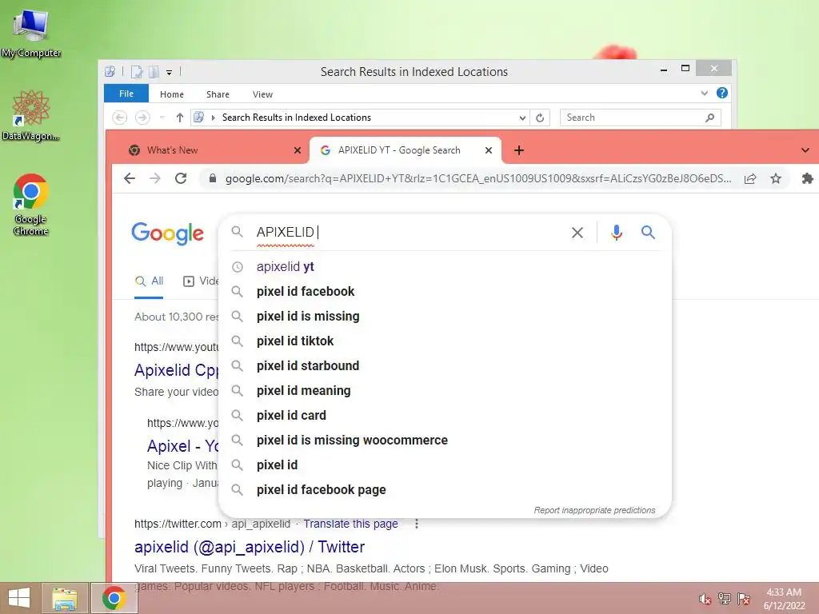The image size is (819, 614).
Task: Click Chrome icon in the taskbar
Action: (114, 598)
